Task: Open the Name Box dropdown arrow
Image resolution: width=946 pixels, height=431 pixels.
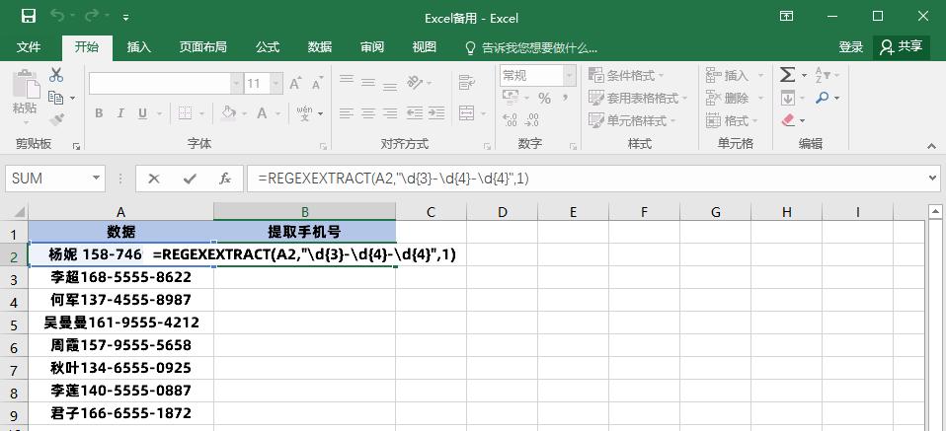Action: point(96,179)
